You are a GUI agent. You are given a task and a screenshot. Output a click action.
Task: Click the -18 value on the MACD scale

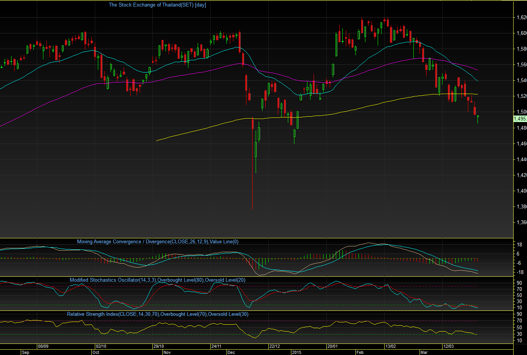tap(520, 272)
